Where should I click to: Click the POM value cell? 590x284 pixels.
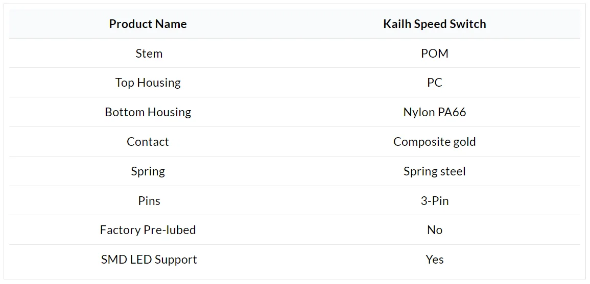(x=435, y=54)
